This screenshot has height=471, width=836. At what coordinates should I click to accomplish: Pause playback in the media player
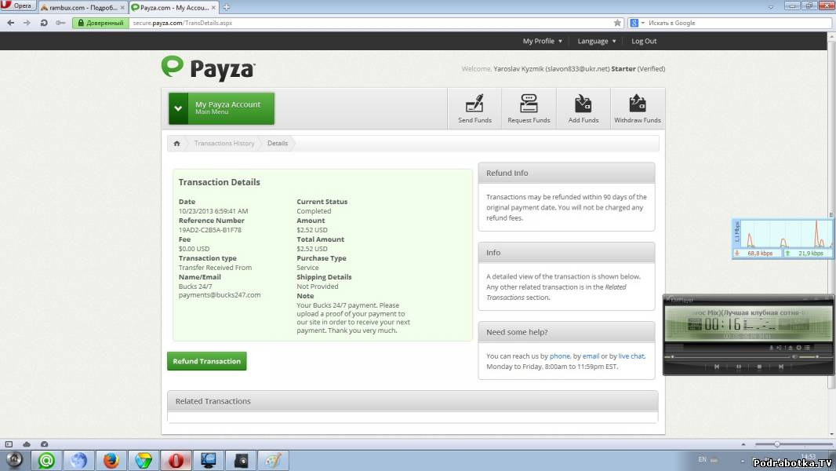(x=739, y=367)
